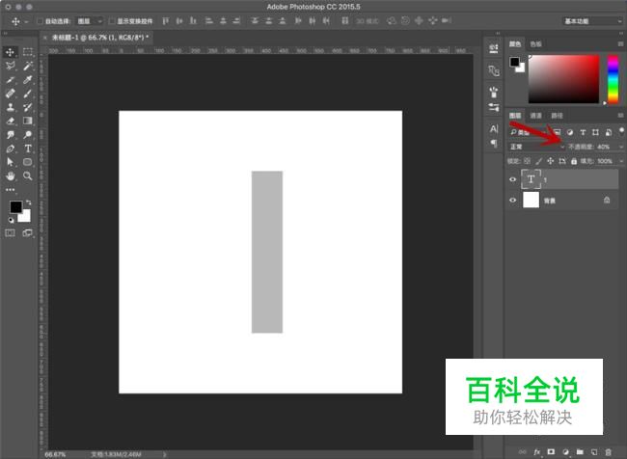Switch to the Layers tab
Viewport: 627px width, 459px height.
tap(515, 116)
